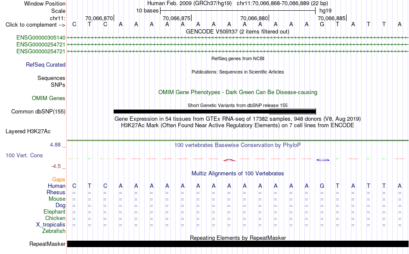This screenshot has width=409, height=254.
Task: Click the "RepeatMasker" track label
Action: coord(47,244)
